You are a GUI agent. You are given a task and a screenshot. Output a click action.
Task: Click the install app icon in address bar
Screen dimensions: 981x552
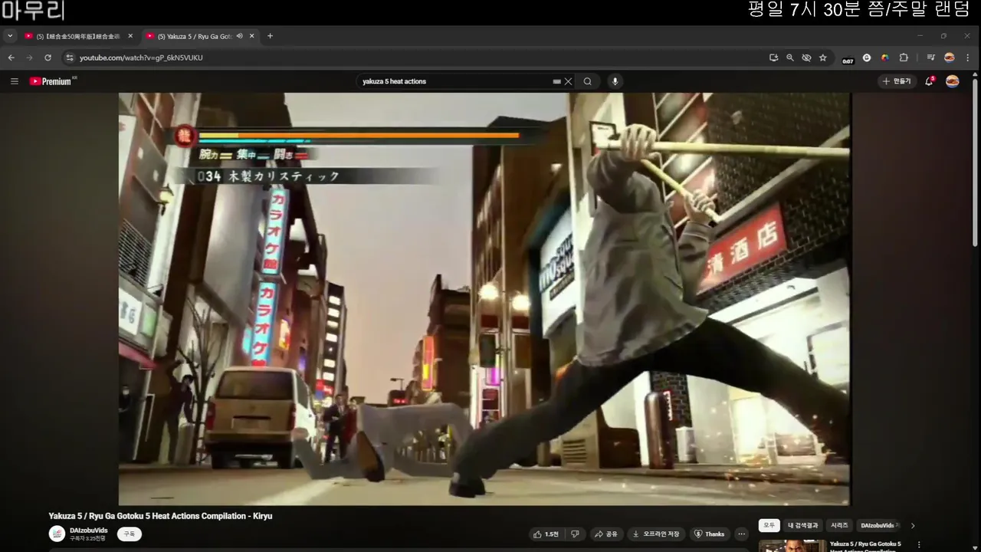tap(774, 58)
